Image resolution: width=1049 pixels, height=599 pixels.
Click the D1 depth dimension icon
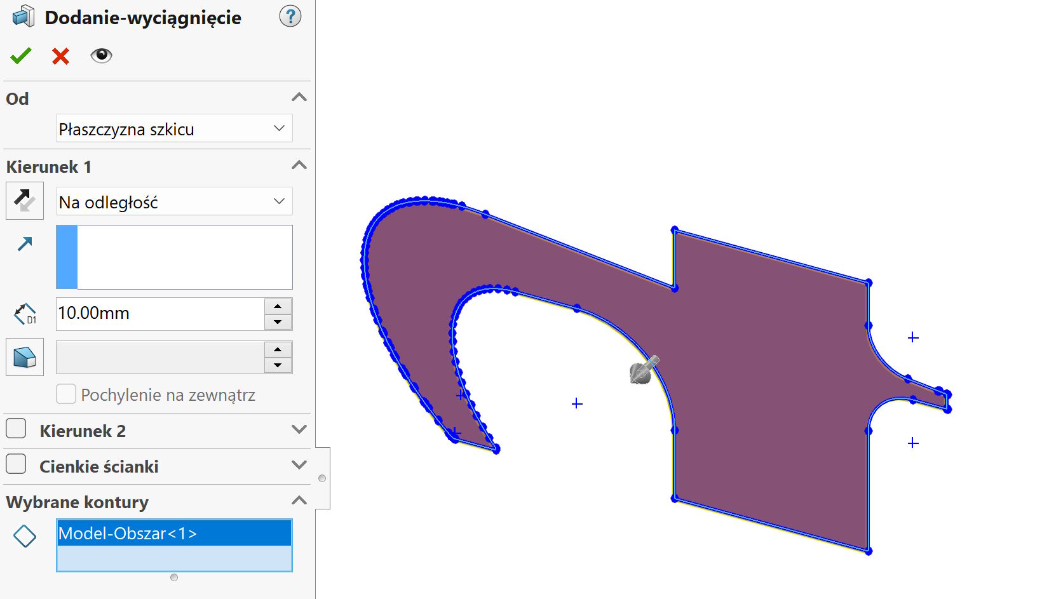(x=24, y=314)
